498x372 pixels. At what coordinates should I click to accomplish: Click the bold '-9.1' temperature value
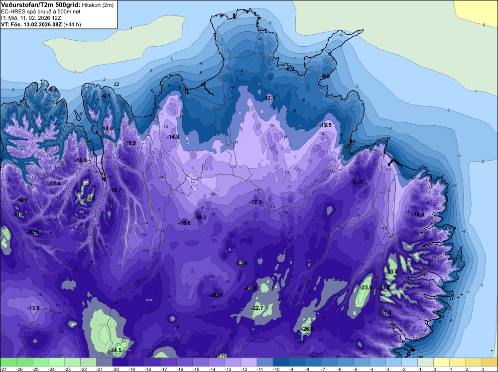[106, 96]
